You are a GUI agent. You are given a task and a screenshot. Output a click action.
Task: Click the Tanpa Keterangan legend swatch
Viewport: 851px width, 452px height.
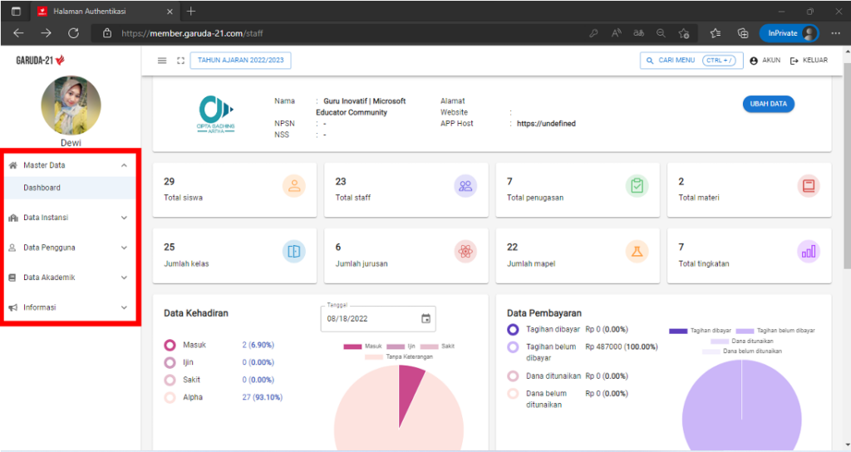click(x=374, y=357)
